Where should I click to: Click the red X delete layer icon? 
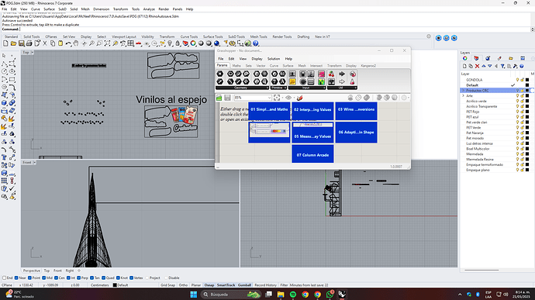[477, 66]
